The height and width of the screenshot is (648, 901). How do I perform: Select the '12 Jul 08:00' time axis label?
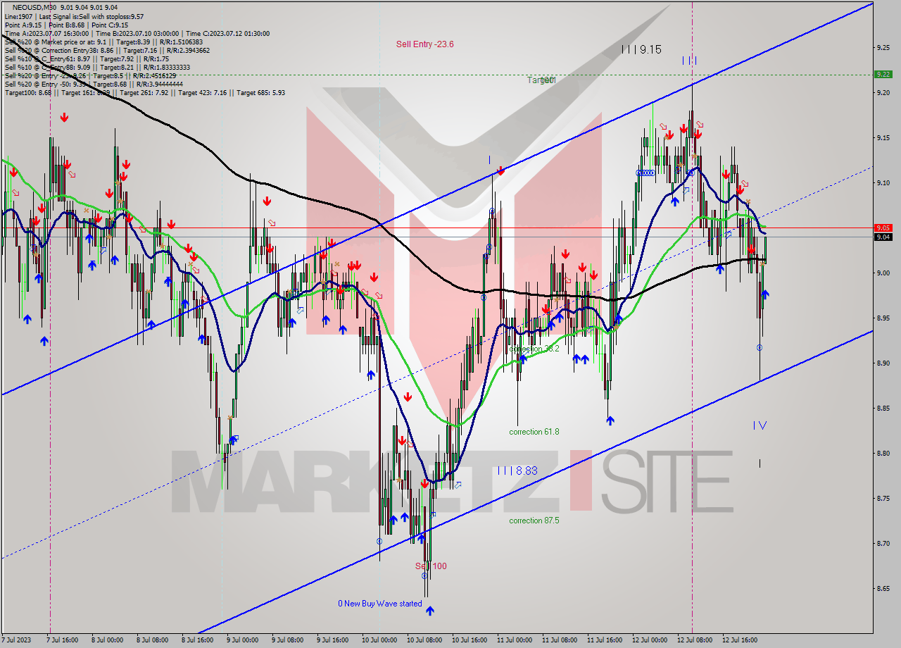695,640
